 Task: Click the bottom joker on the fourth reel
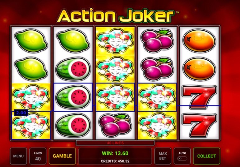pos(157,126)
